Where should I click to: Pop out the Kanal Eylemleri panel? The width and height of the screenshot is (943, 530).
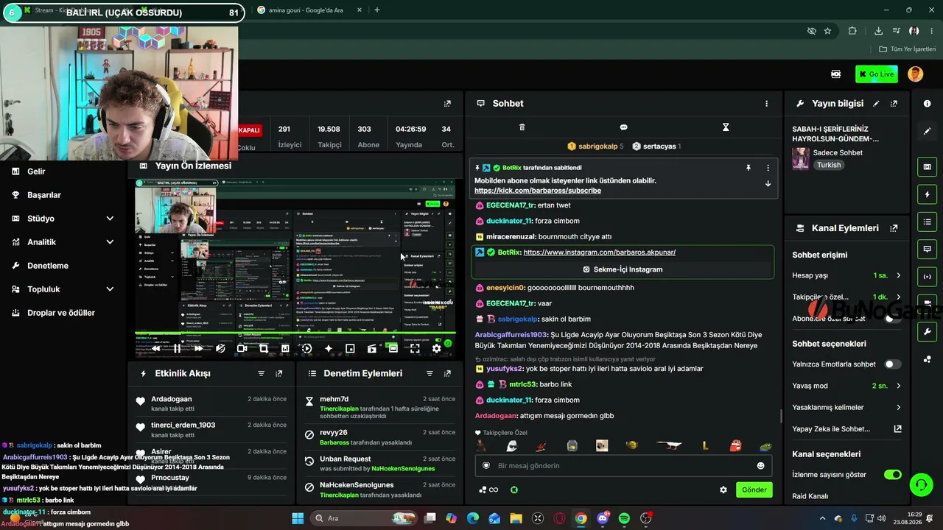pos(894,228)
